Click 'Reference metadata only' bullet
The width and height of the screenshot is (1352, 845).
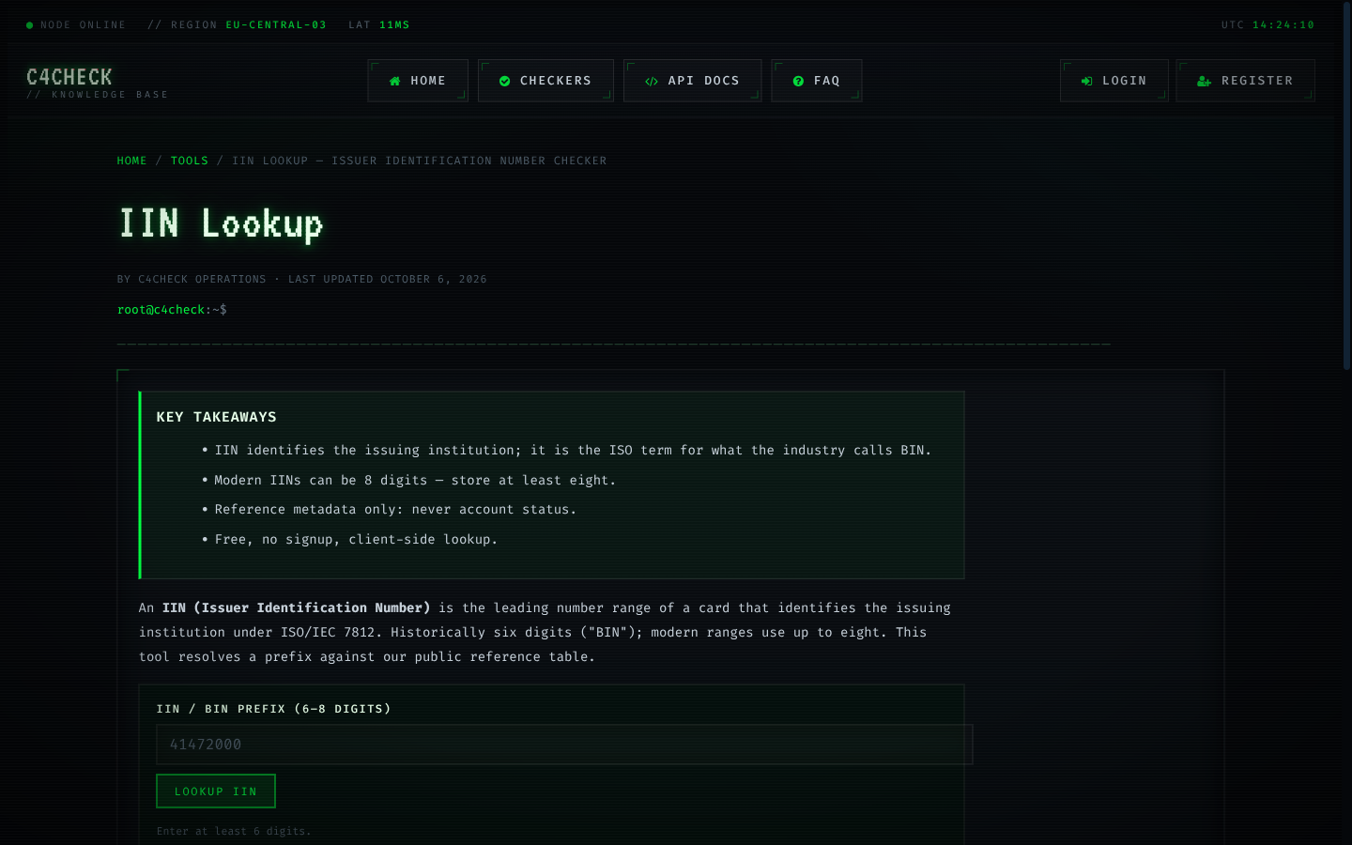pos(395,509)
